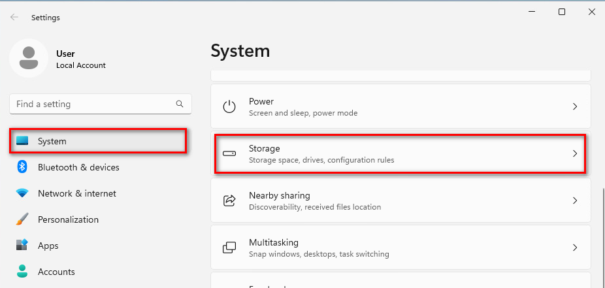
Task: Open the Multitasking title
Action: (x=274, y=242)
